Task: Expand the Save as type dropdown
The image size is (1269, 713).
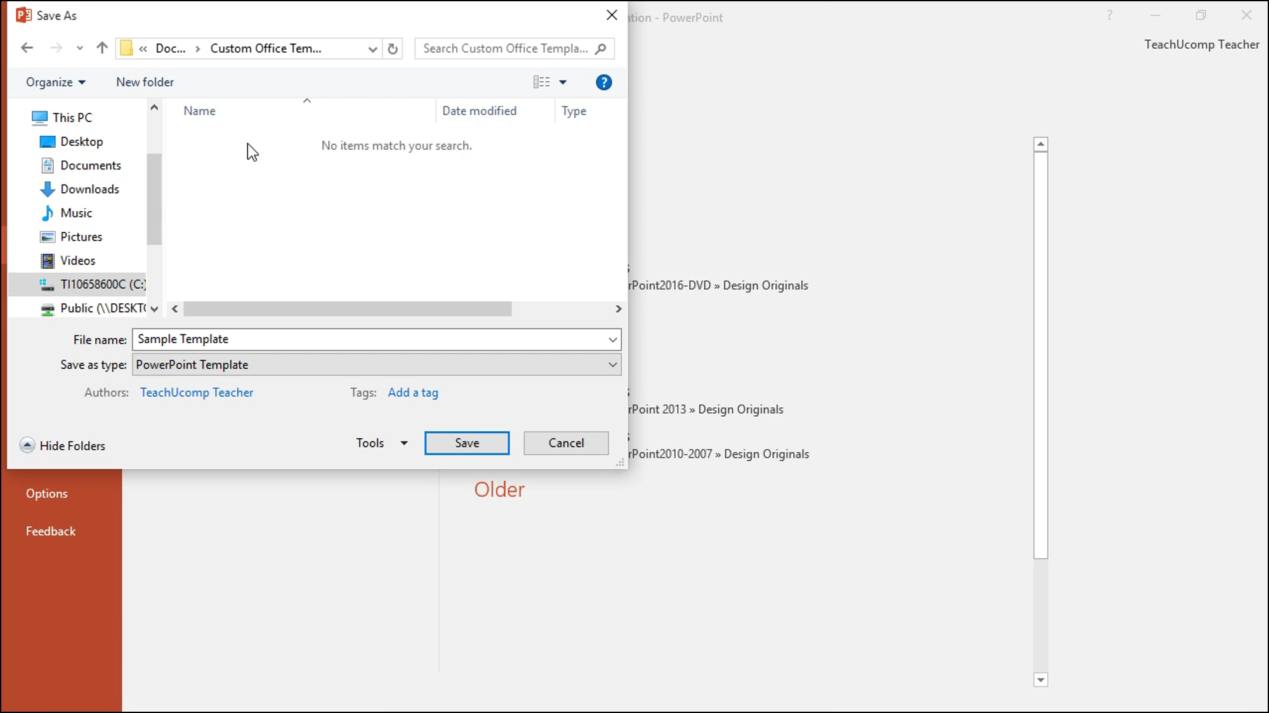Action: 613,364
